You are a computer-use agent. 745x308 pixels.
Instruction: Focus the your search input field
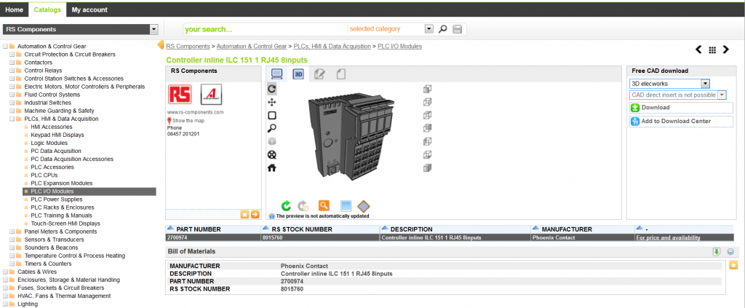click(265, 29)
